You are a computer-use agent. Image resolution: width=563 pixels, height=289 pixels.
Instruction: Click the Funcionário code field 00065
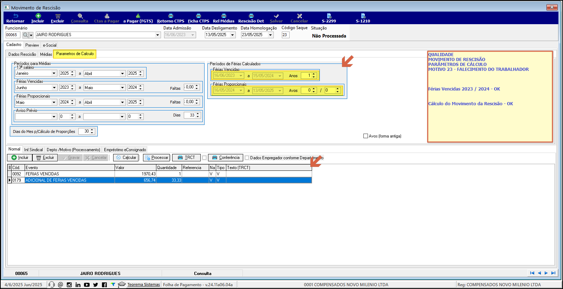pos(13,35)
